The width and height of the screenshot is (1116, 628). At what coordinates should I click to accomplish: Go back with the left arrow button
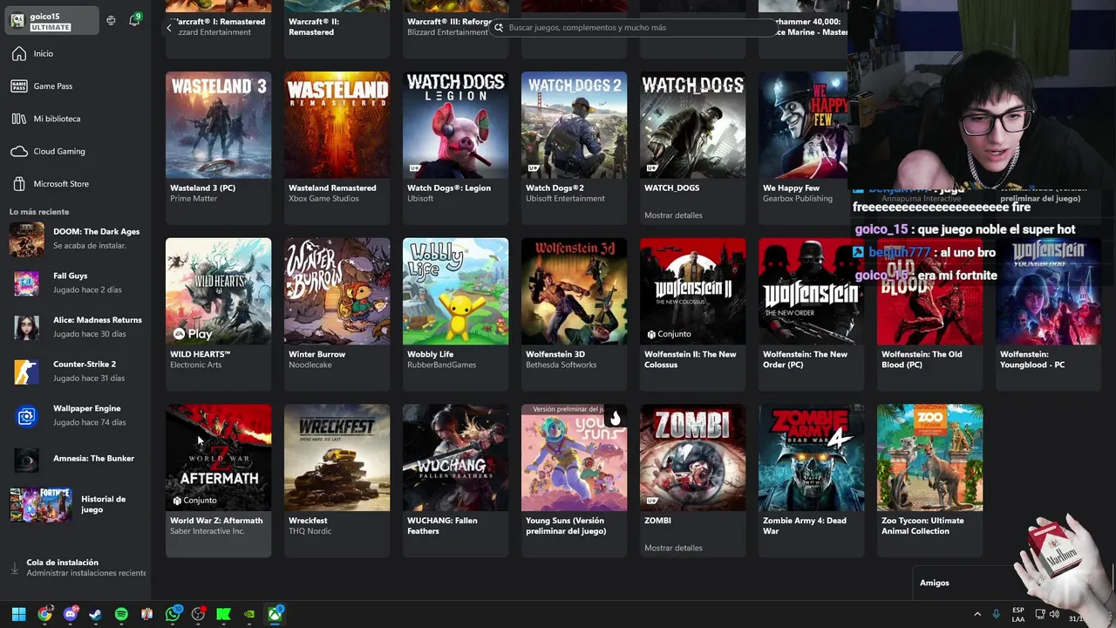169,28
